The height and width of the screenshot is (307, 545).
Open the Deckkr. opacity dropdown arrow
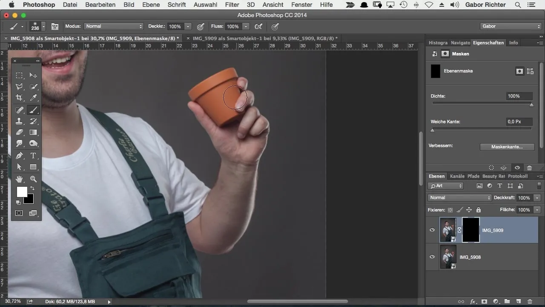pos(188,26)
